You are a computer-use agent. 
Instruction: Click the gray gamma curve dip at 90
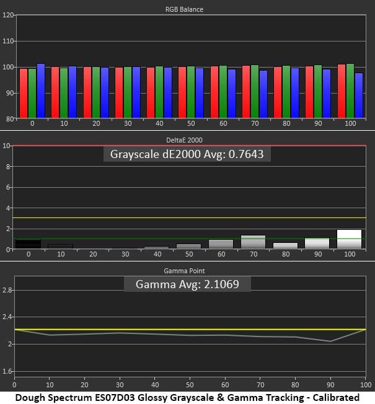330,341
